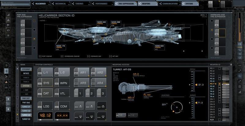
Task: Click the leftmost upload button in System Controls
Action: pyautogui.click(x=79, y=106)
